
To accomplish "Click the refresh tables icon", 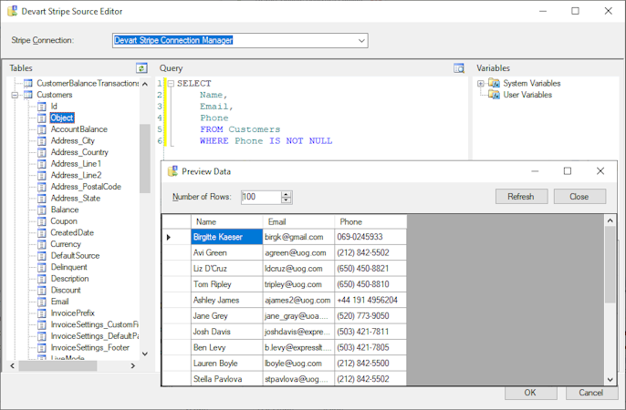I will [141, 68].
